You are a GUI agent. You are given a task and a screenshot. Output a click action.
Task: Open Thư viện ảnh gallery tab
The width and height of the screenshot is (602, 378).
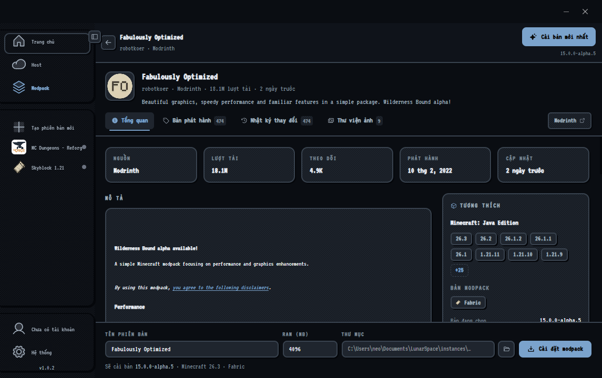point(355,121)
